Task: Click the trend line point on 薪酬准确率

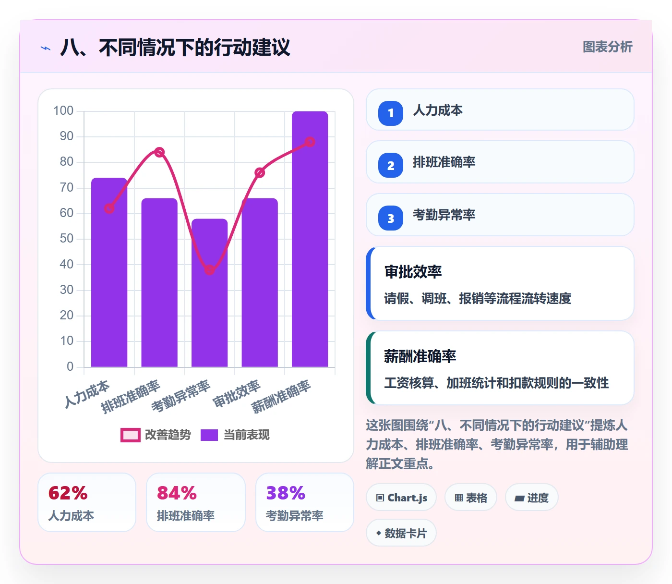Action: (x=310, y=142)
